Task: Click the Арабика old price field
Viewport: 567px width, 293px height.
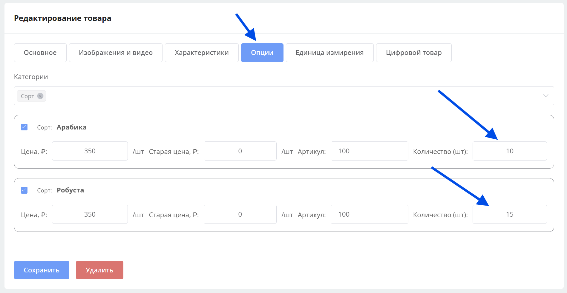Action: coord(240,151)
